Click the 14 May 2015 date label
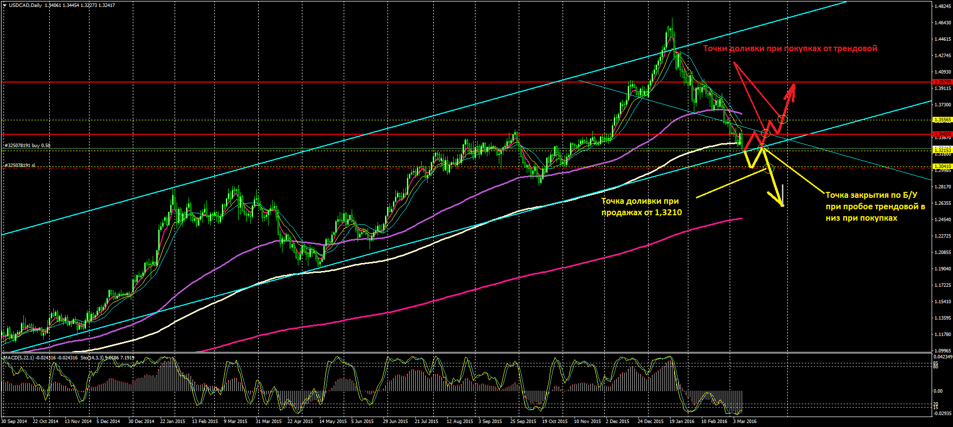 click(x=333, y=422)
